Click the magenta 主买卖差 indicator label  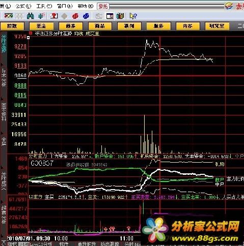[x=140, y=197]
